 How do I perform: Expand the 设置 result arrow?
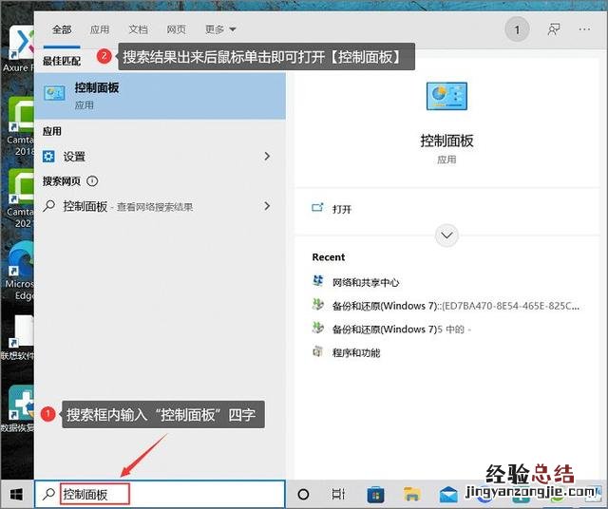coord(267,157)
